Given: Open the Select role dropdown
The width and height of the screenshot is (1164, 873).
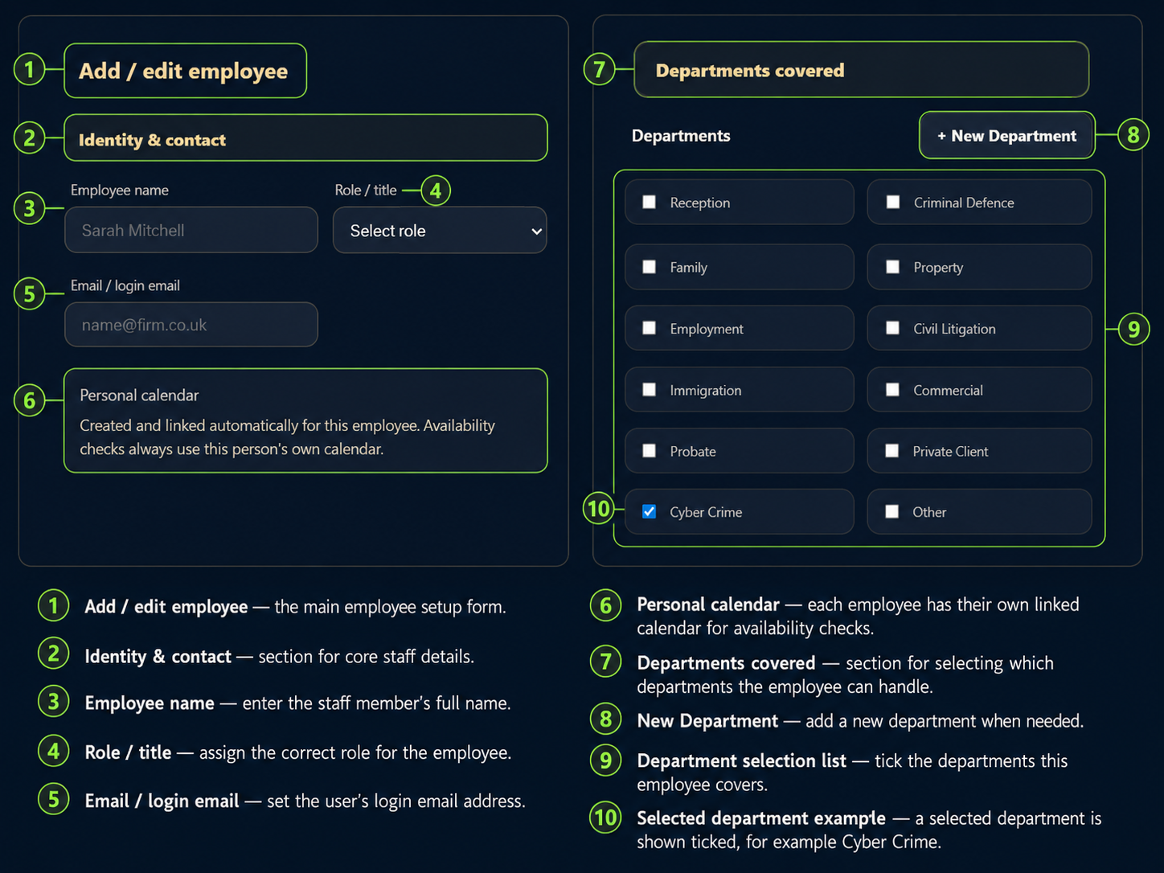Looking at the screenshot, I should click(x=440, y=231).
